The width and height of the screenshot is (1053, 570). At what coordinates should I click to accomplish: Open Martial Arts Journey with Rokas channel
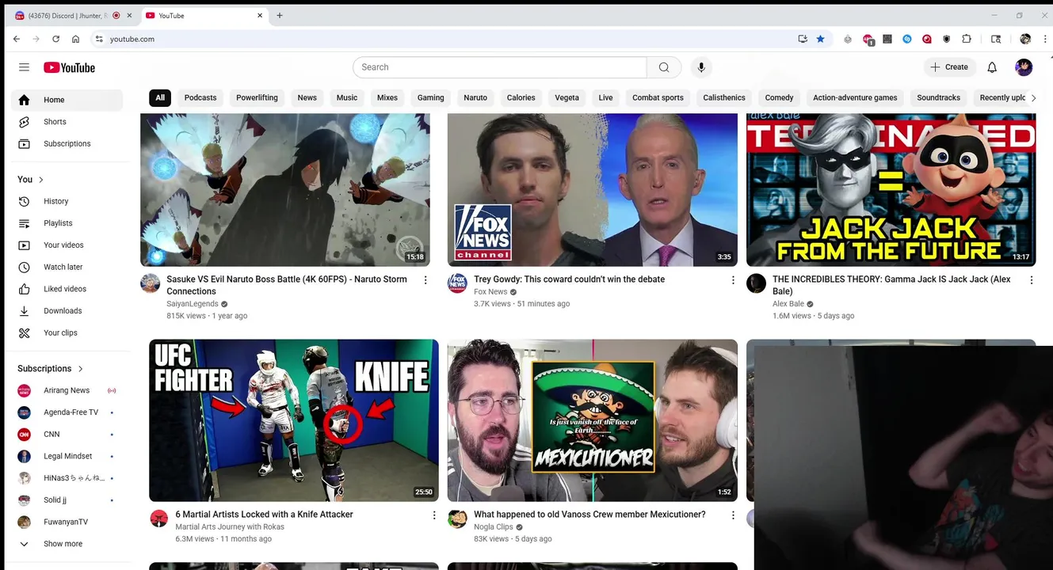click(230, 527)
